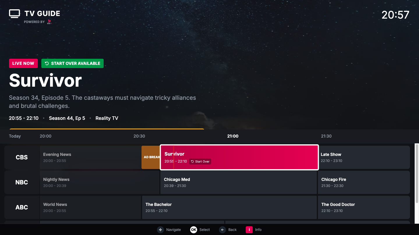Click the 21:30 time marker
419x235 pixels.
(326, 136)
